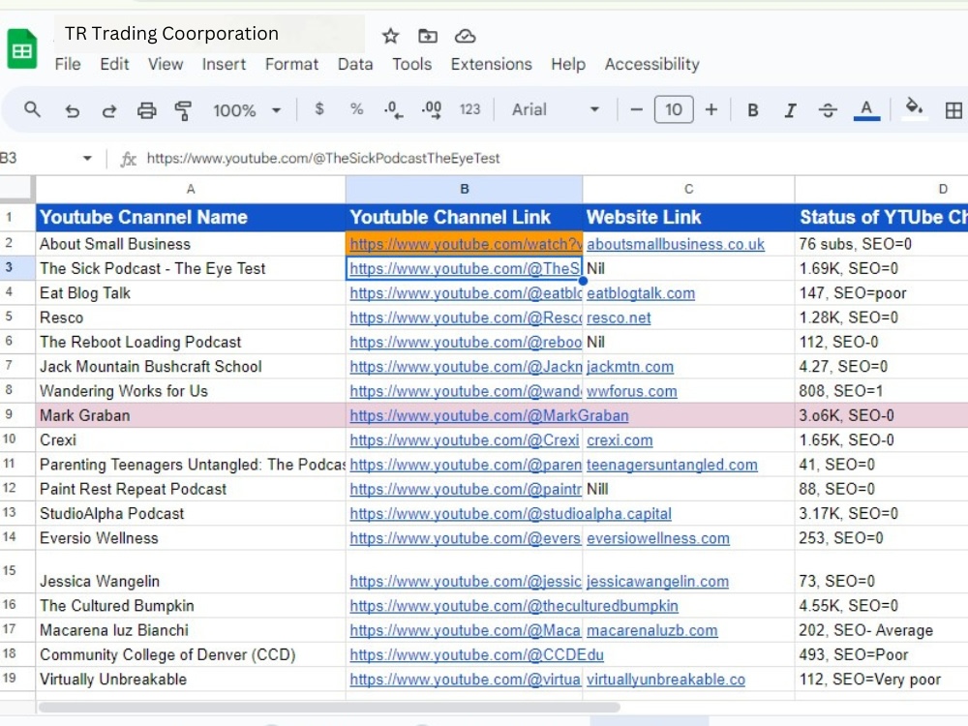Toggle italic formatting
968x726 pixels.
click(790, 110)
